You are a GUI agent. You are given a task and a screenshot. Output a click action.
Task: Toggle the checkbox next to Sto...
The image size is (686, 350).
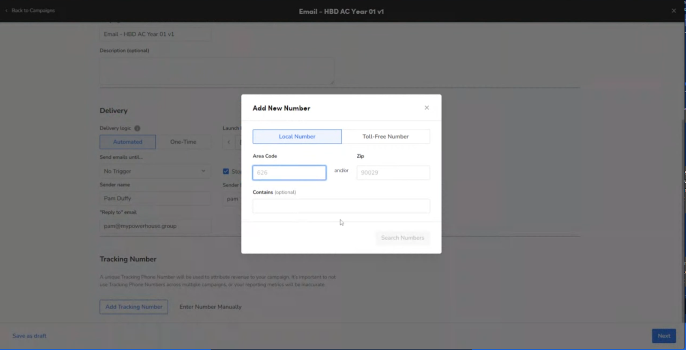point(226,171)
